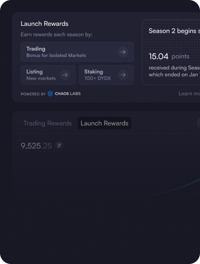Click the 15.04 points value
This screenshot has height=264, width=200.
pyautogui.click(x=169, y=56)
